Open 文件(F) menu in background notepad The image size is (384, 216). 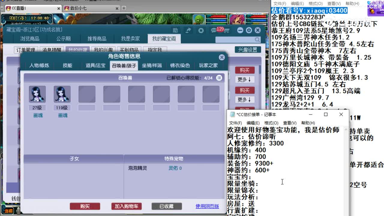pyautogui.click(x=280, y=4)
